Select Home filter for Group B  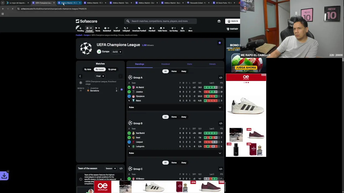174,117
